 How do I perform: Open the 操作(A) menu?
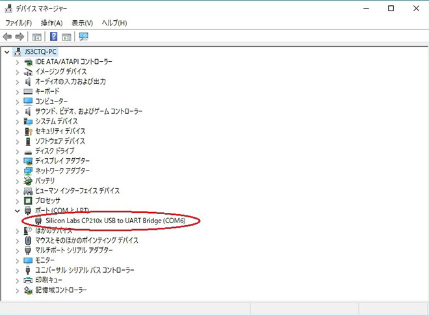52,23
